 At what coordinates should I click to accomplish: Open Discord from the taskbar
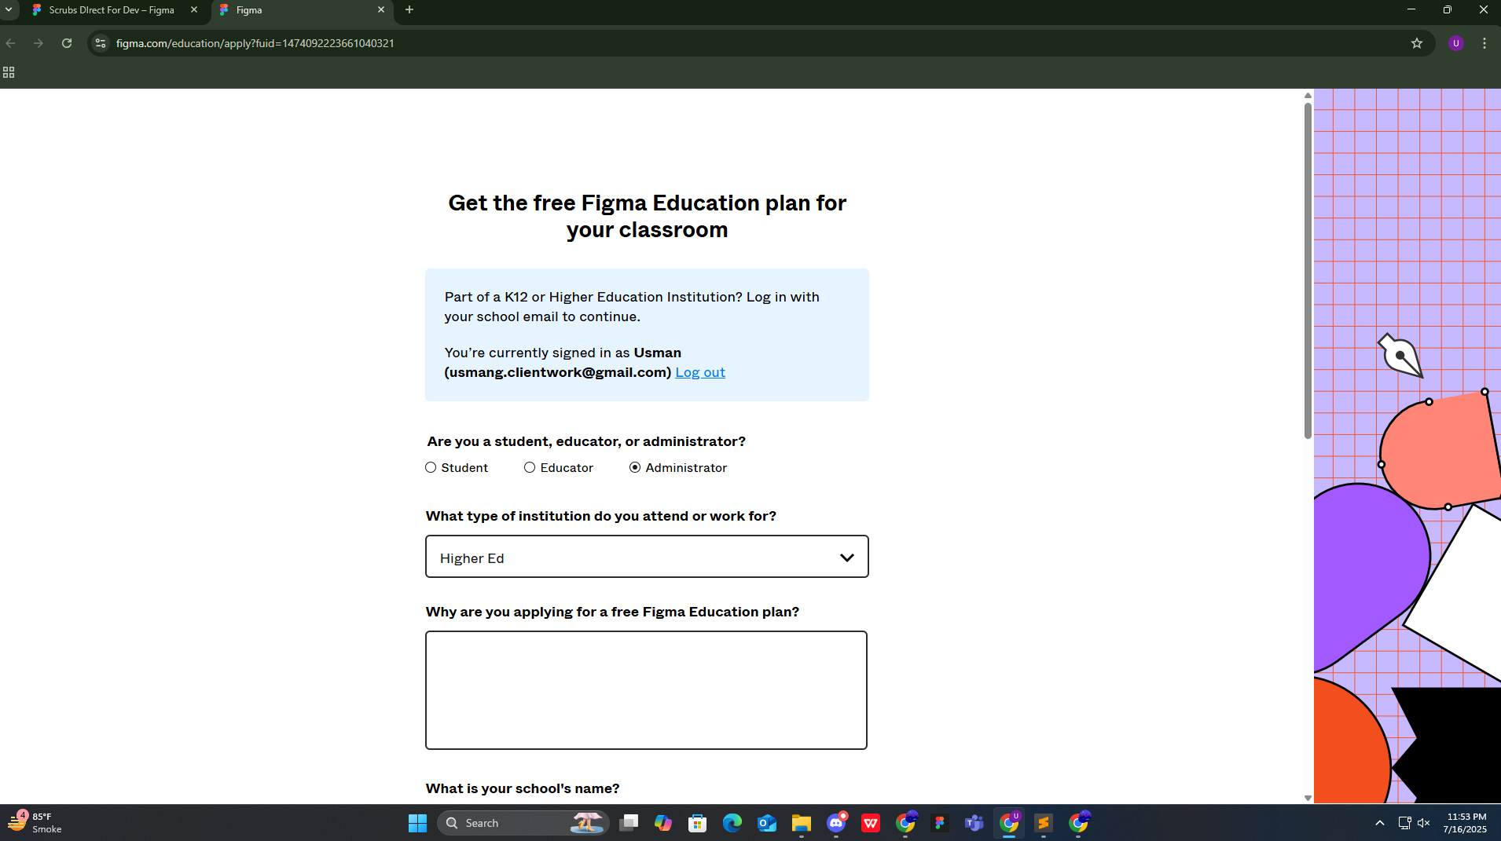point(836,823)
